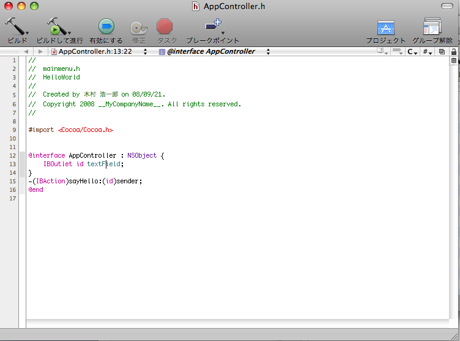This screenshot has width=460, height=341.
Task: Click the window resize grip corner
Action: click(x=455, y=337)
